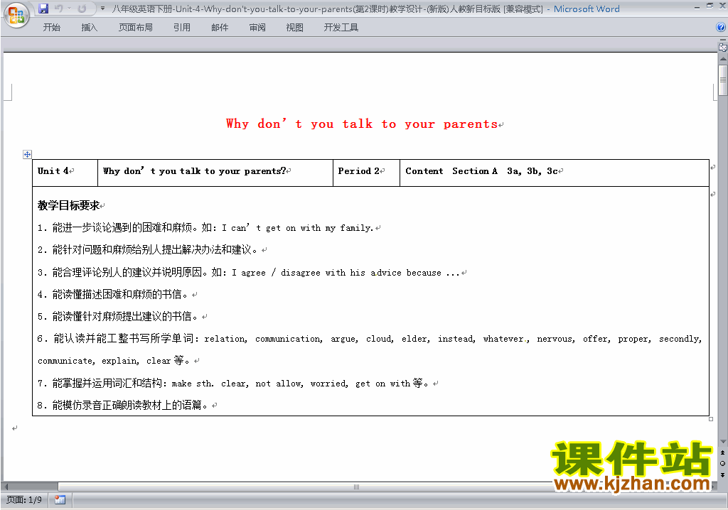Click the table move handle at table corner

coord(28,155)
